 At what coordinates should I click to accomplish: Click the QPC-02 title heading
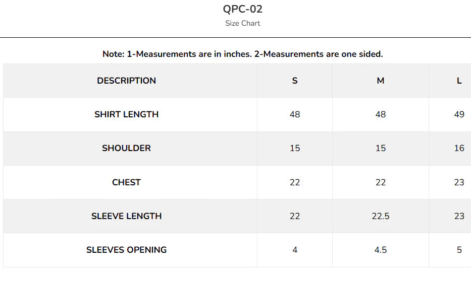[x=242, y=9]
